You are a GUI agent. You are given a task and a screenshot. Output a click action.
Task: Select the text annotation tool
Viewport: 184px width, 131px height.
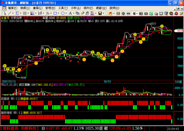70,13
